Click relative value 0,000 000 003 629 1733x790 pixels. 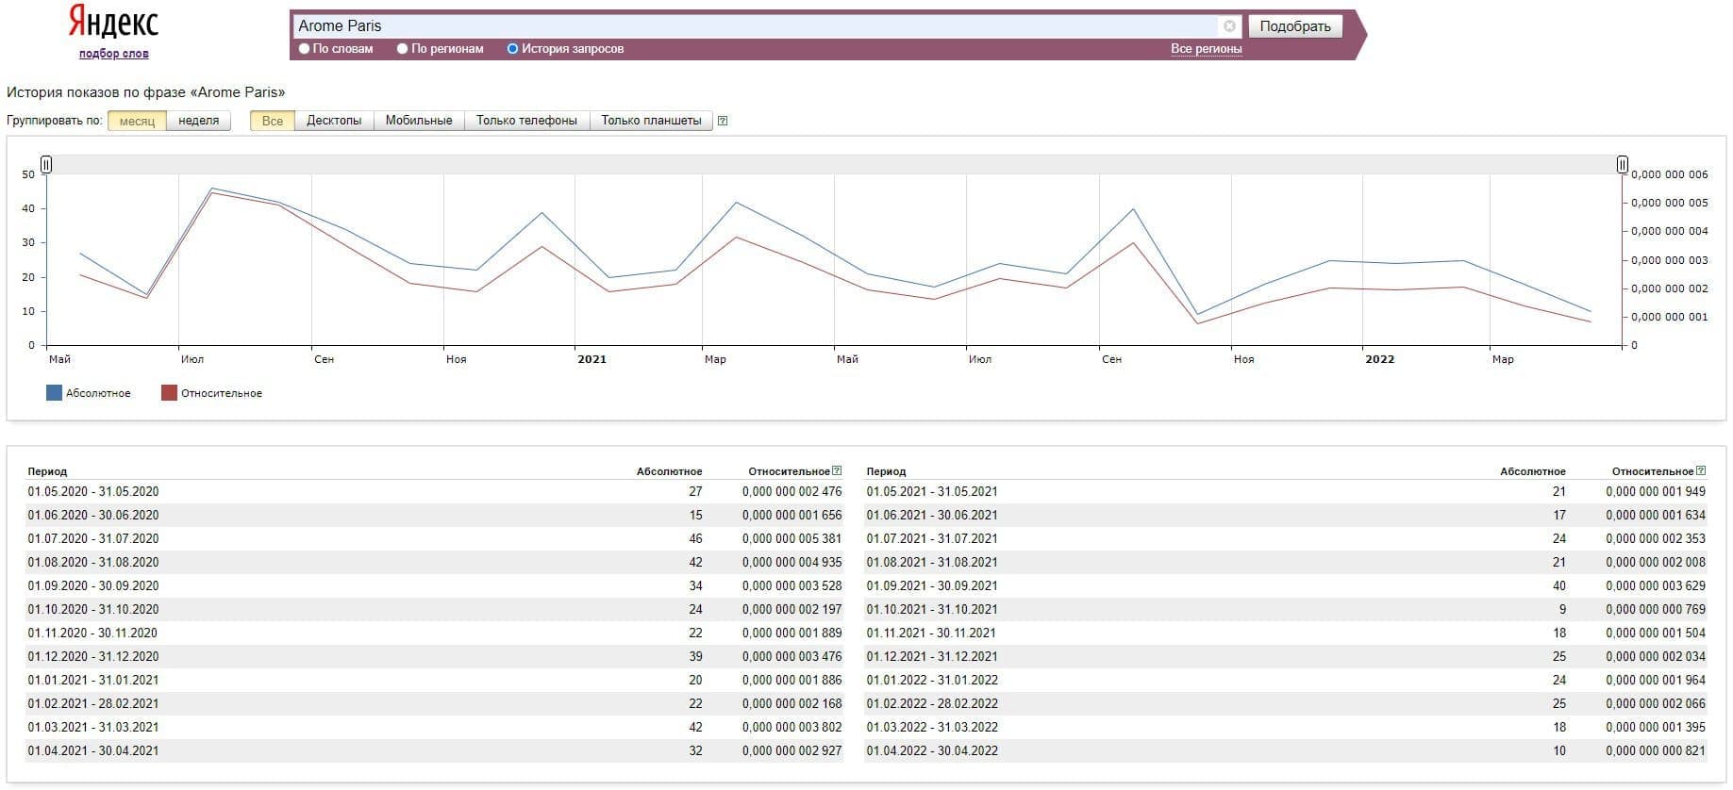pos(1656,586)
